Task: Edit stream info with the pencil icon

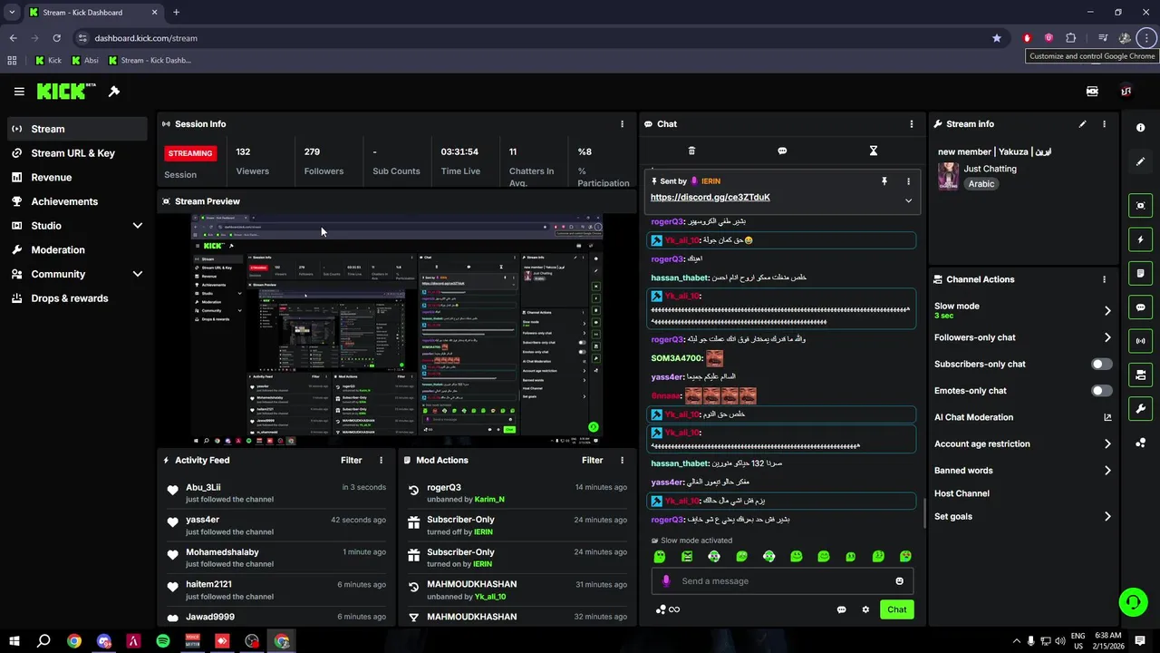Action: (1082, 124)
